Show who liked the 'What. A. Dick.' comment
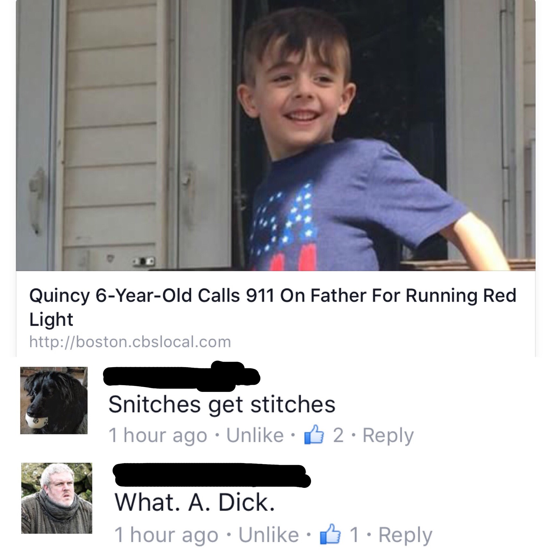 (354, 535)
